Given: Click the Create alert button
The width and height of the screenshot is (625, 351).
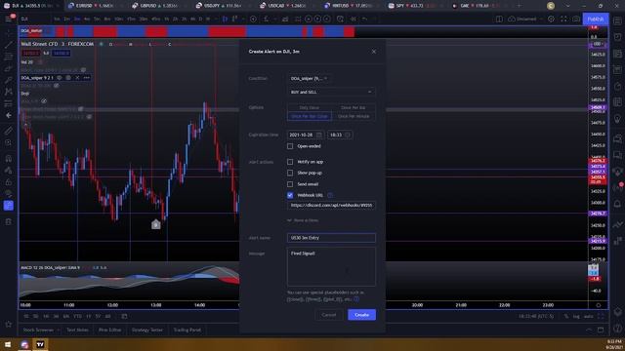Looking at the screenshot, I should click(361, 315).
